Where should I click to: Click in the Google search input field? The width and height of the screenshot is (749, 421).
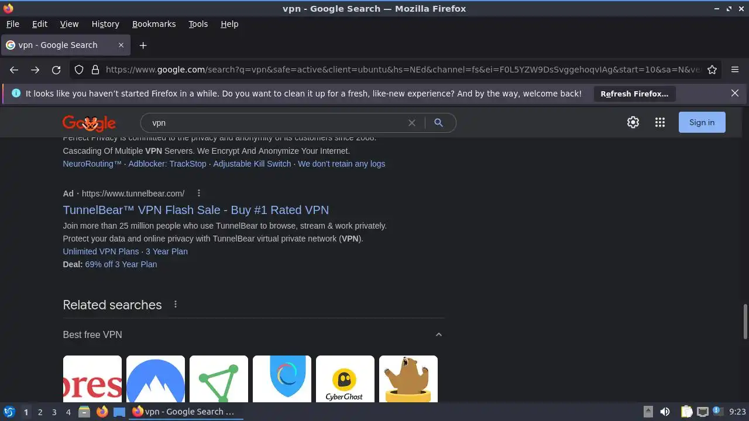click(275, 123)
